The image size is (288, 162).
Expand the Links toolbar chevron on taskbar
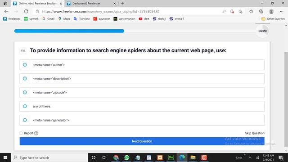[x=244, y=154]
